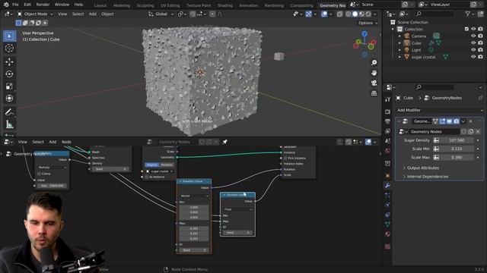Toggle render camera icon for sugar crystal
This screenshot has width=487, height=273.
[480, 57]
